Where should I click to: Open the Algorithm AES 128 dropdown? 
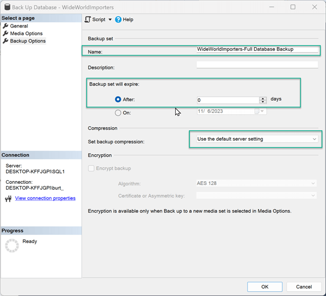256,183
